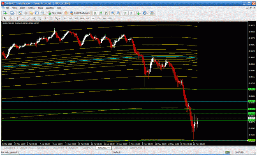Toggle Expert Advisors on or off
This screenshot has width=257, height=155.
pos(80,13)
